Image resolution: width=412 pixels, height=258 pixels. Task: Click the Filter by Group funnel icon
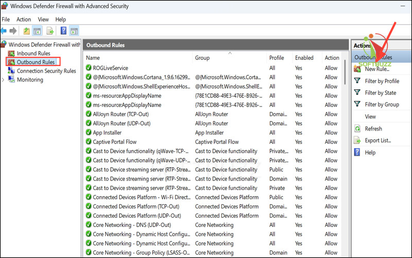357,104
